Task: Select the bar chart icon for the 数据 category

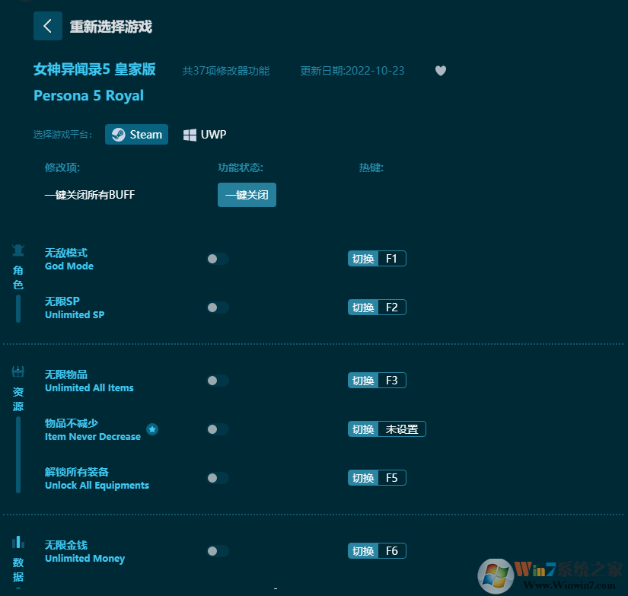Action: click(18, 542)
